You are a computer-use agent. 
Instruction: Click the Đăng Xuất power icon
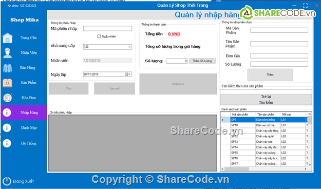point(7,181)
